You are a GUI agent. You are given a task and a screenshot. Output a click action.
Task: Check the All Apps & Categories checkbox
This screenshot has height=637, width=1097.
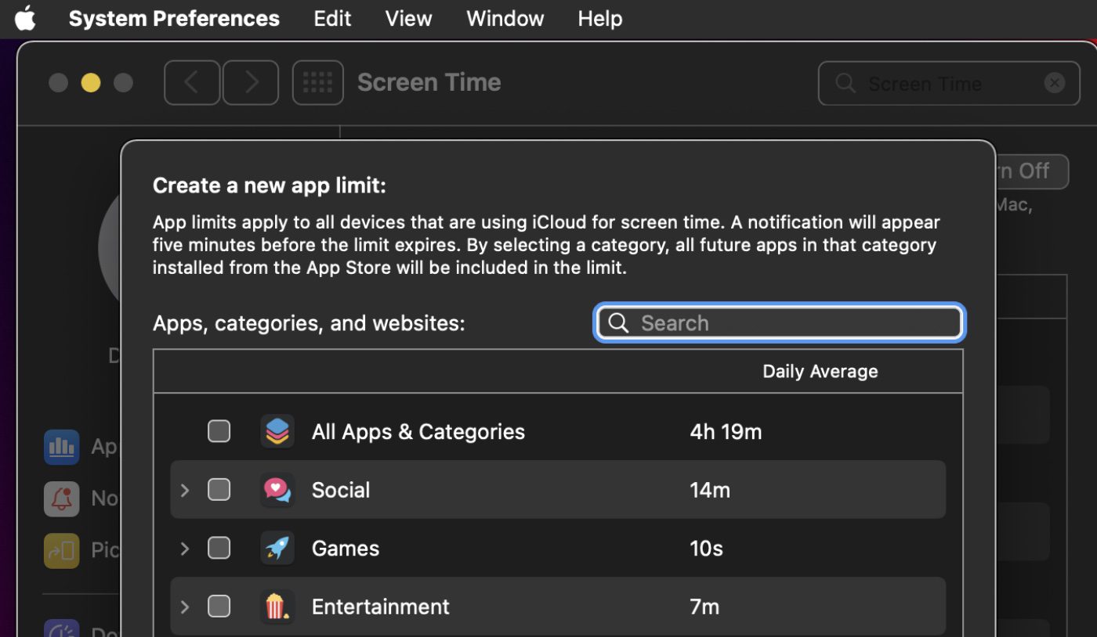point(219,431)
